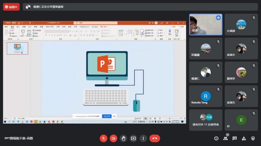Screen dimensions: 261x146
Task: Click the present screen icon
Action: click(x=133, y=138)
